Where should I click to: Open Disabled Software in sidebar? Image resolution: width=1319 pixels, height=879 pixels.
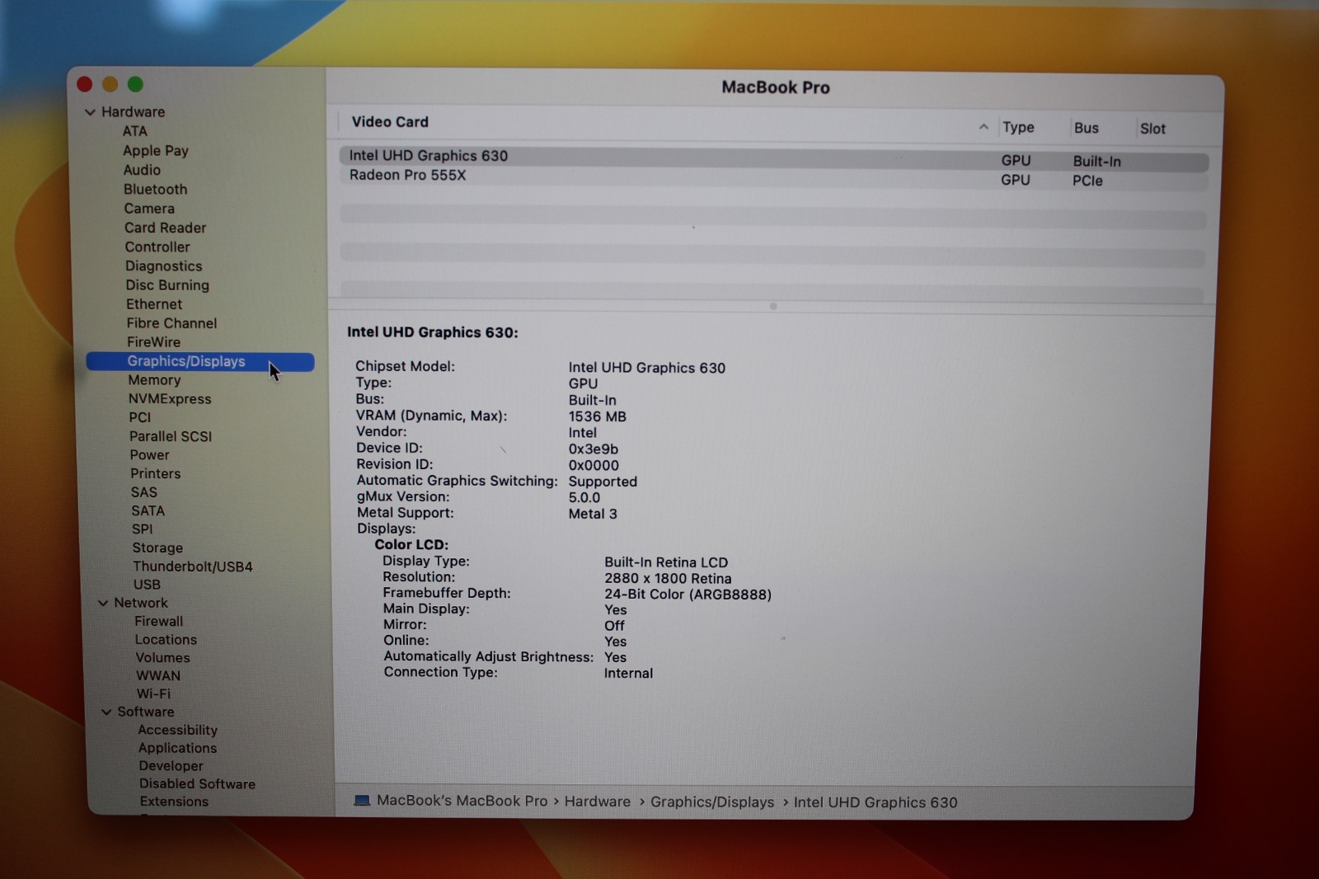[197, 784]
